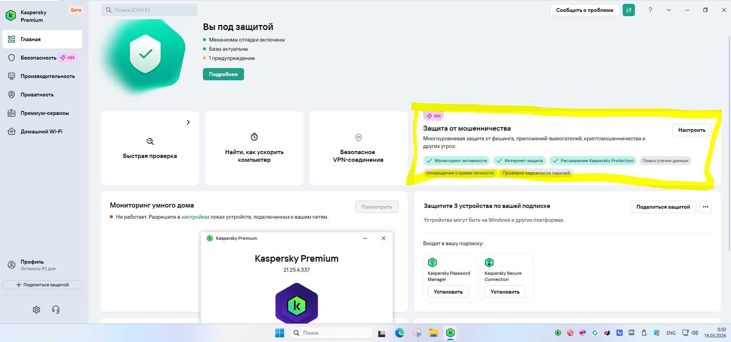
Task: Click the Интернет-защита chip
Action: (520, 161)
